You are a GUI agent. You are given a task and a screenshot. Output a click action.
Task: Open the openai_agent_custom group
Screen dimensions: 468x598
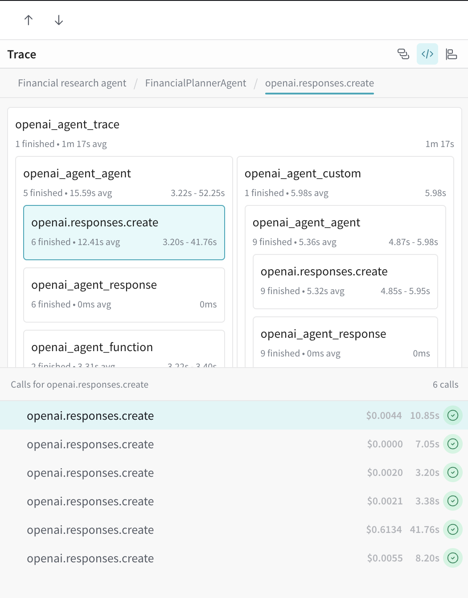[303, 173]
